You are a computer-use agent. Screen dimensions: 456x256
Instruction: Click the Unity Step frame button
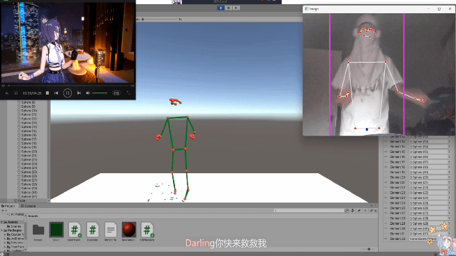(x=236, y=8)
